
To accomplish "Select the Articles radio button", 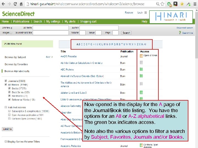I will 11,28.
